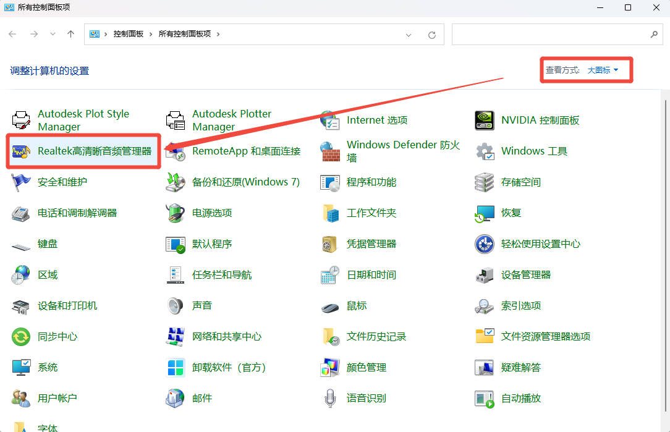The height and width of the screenshot is (432, 670).
Task: Click the 安全和维护 flag icon
Action: 21,182
